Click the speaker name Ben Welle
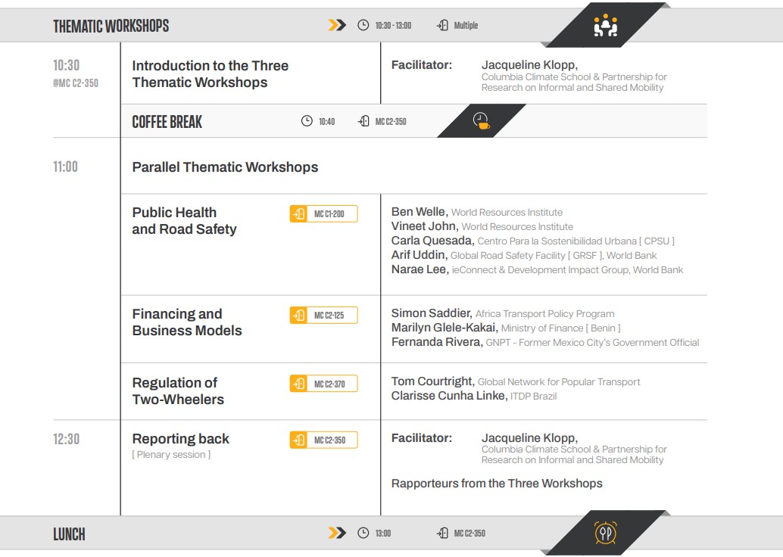This screenshot has height=557, width=783. (x=419, y=212)
